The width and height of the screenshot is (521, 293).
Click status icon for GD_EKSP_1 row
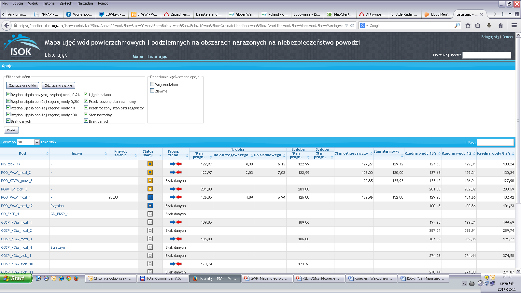tap(150, 214)
